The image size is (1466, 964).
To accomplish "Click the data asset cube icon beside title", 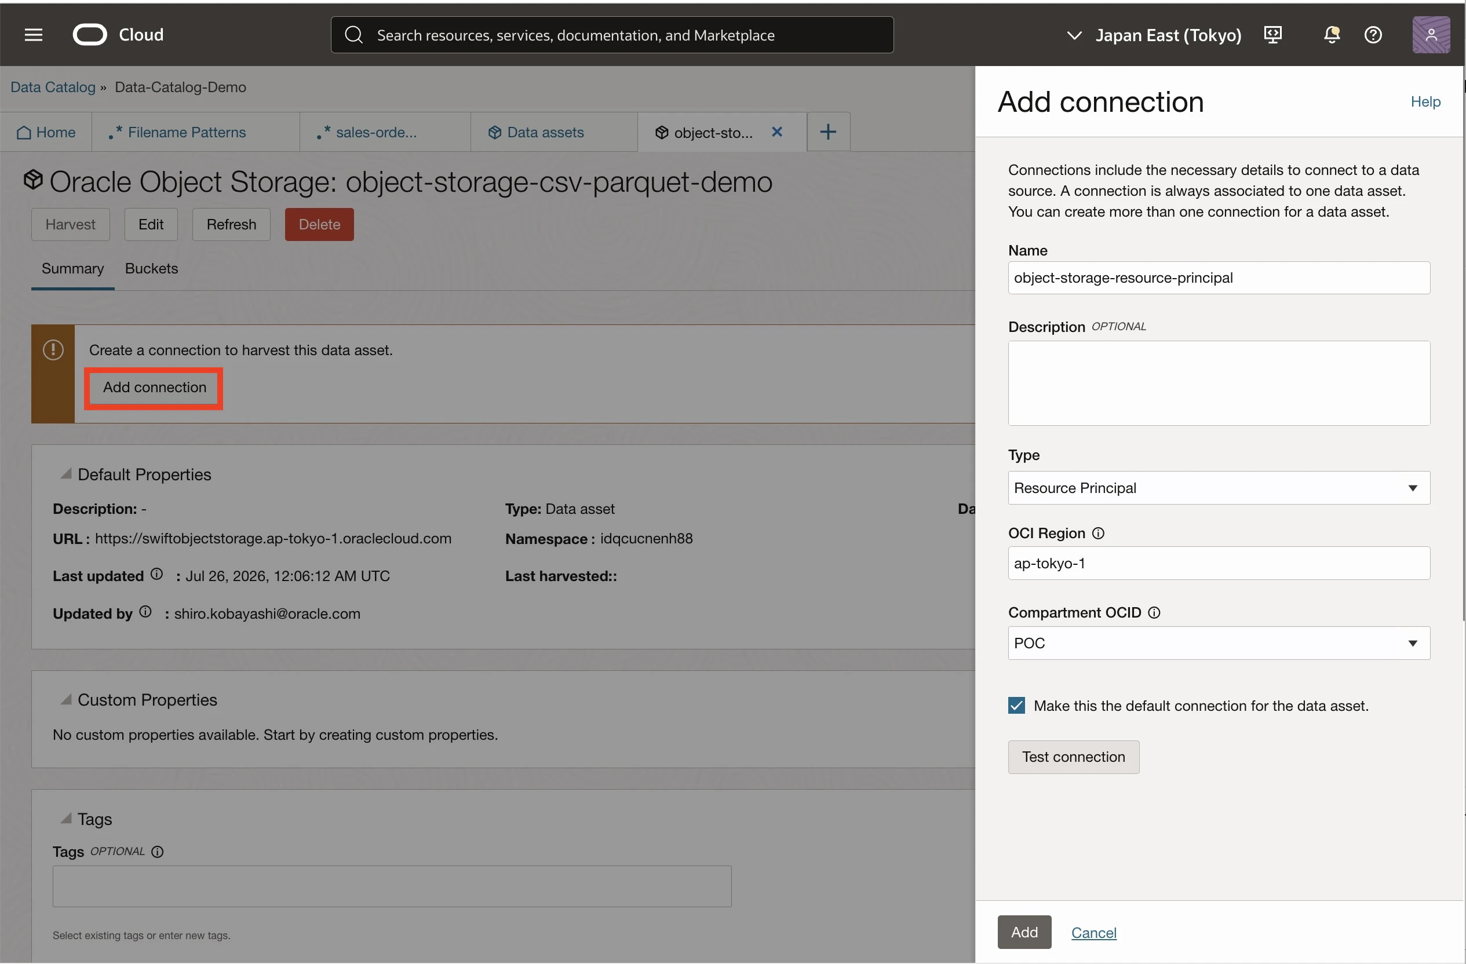I will (33, 180).
